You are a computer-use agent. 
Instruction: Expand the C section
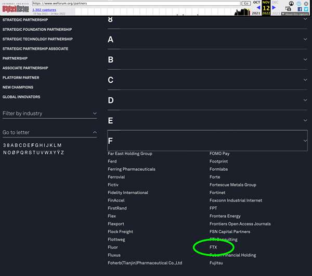click(x=207, y=80)
